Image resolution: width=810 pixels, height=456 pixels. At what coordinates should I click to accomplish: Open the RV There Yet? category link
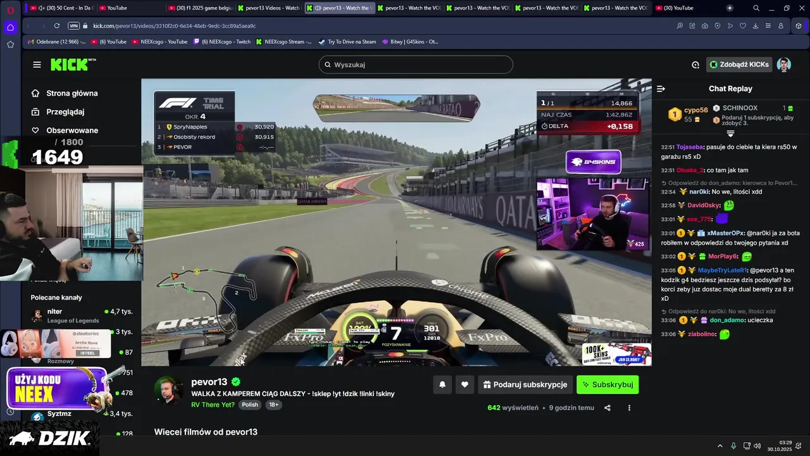pos(213,405)
